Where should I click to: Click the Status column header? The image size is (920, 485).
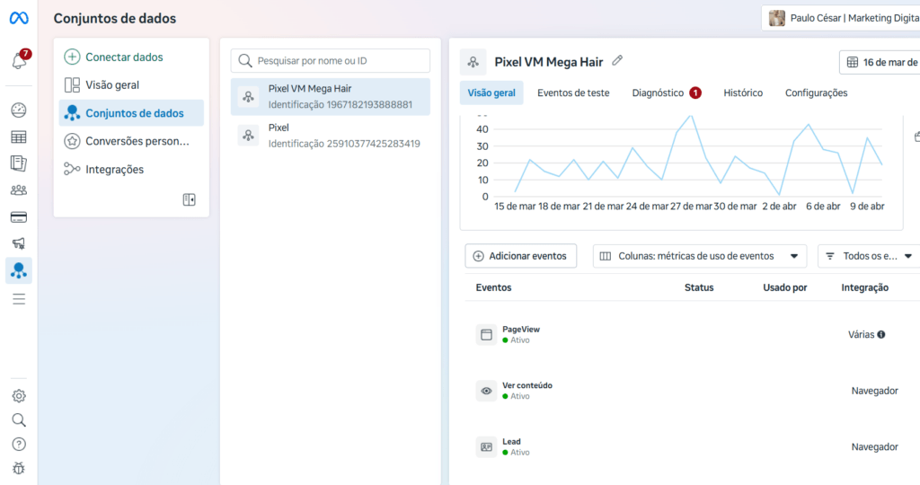pos(699,287)
